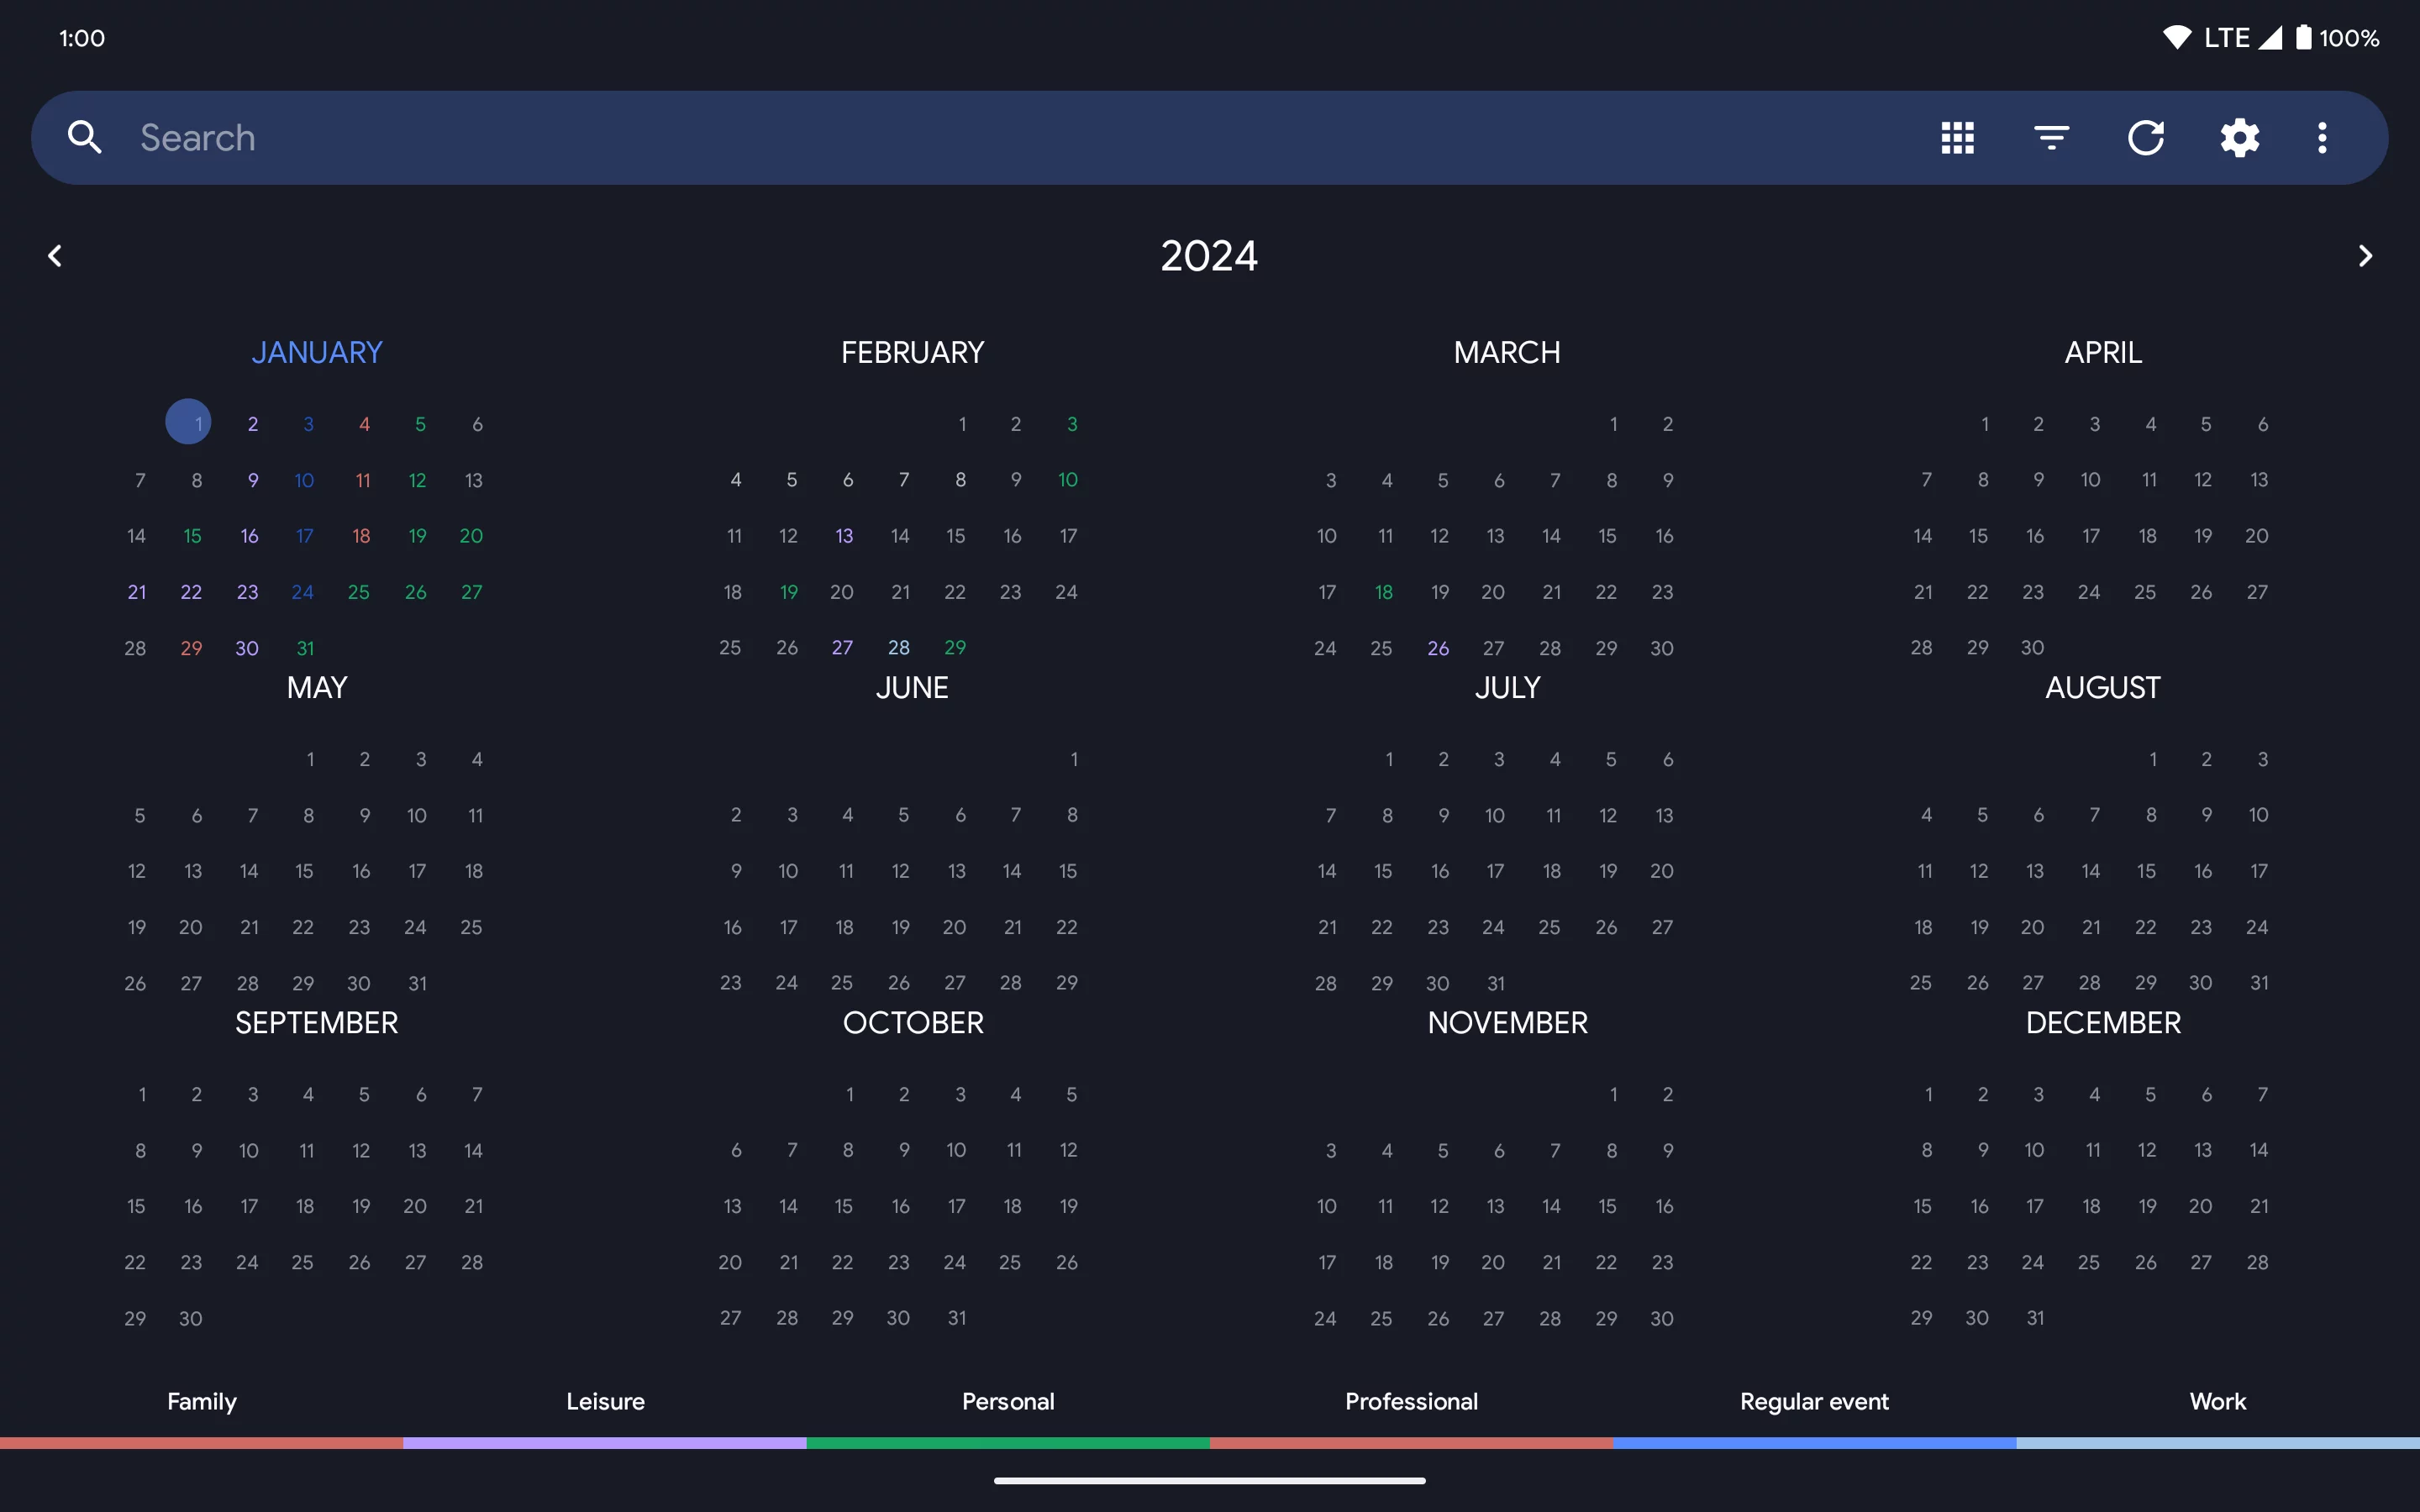The image size is (2420, 1512).
Task: Toggle the Family calendar category
Action: click(201, 1401)
